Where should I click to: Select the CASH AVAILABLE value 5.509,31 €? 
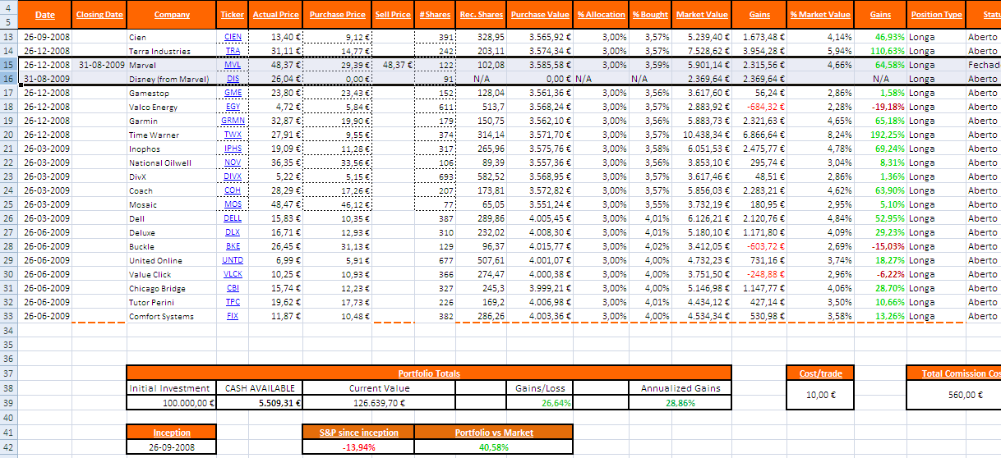pyautogui.click(x=260, y=403)
